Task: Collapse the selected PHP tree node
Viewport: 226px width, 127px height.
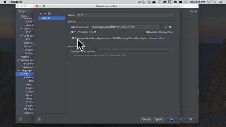Action: tap(22, 74)
